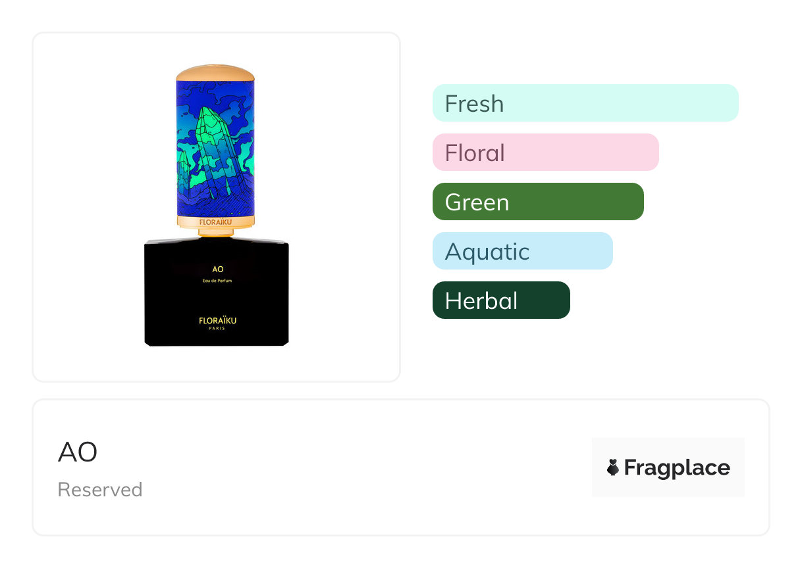Screen dimensions: 802x568
Task: Click the Fragplace perfume bottle logo icon
Action: pos(613,467)
